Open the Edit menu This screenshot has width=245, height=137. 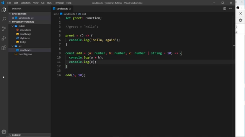(x=16, y=3)
